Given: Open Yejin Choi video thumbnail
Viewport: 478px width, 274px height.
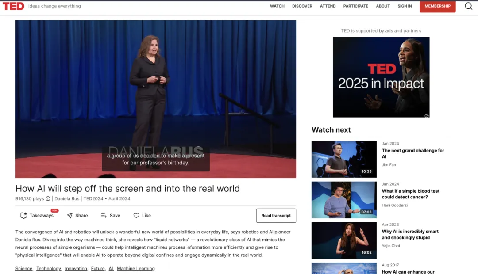Looking at the screenshot, I should click(x=344, y=240).
